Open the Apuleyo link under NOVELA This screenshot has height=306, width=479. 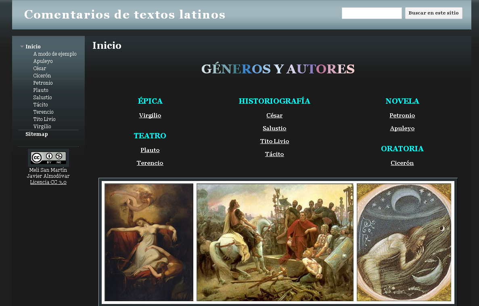click(402, 129)
